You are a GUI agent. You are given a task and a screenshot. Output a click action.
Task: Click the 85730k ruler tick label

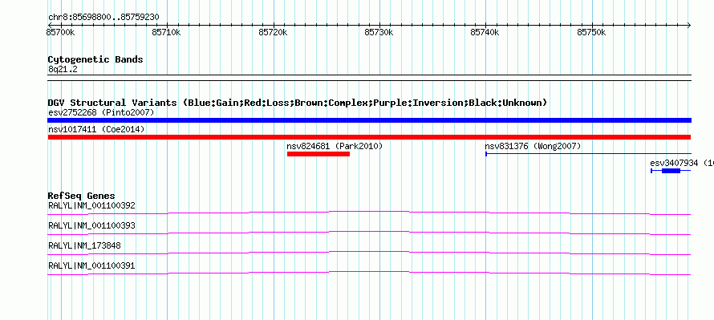[x=379, y=32]
